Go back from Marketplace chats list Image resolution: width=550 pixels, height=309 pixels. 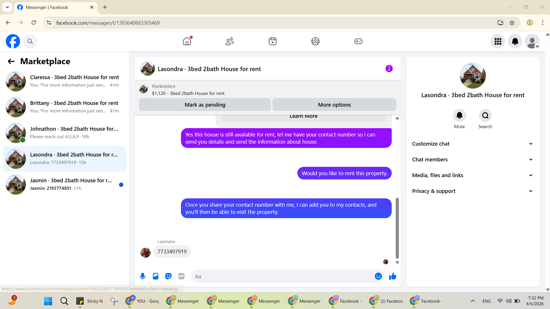coord(11,61)
